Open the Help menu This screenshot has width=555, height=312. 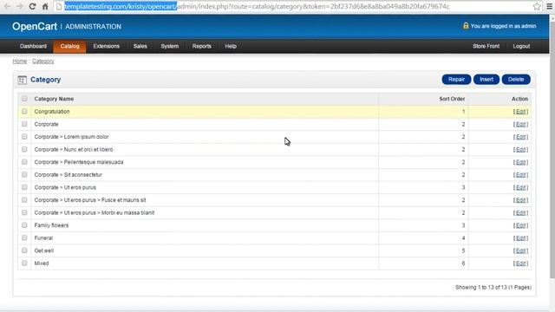231,46
